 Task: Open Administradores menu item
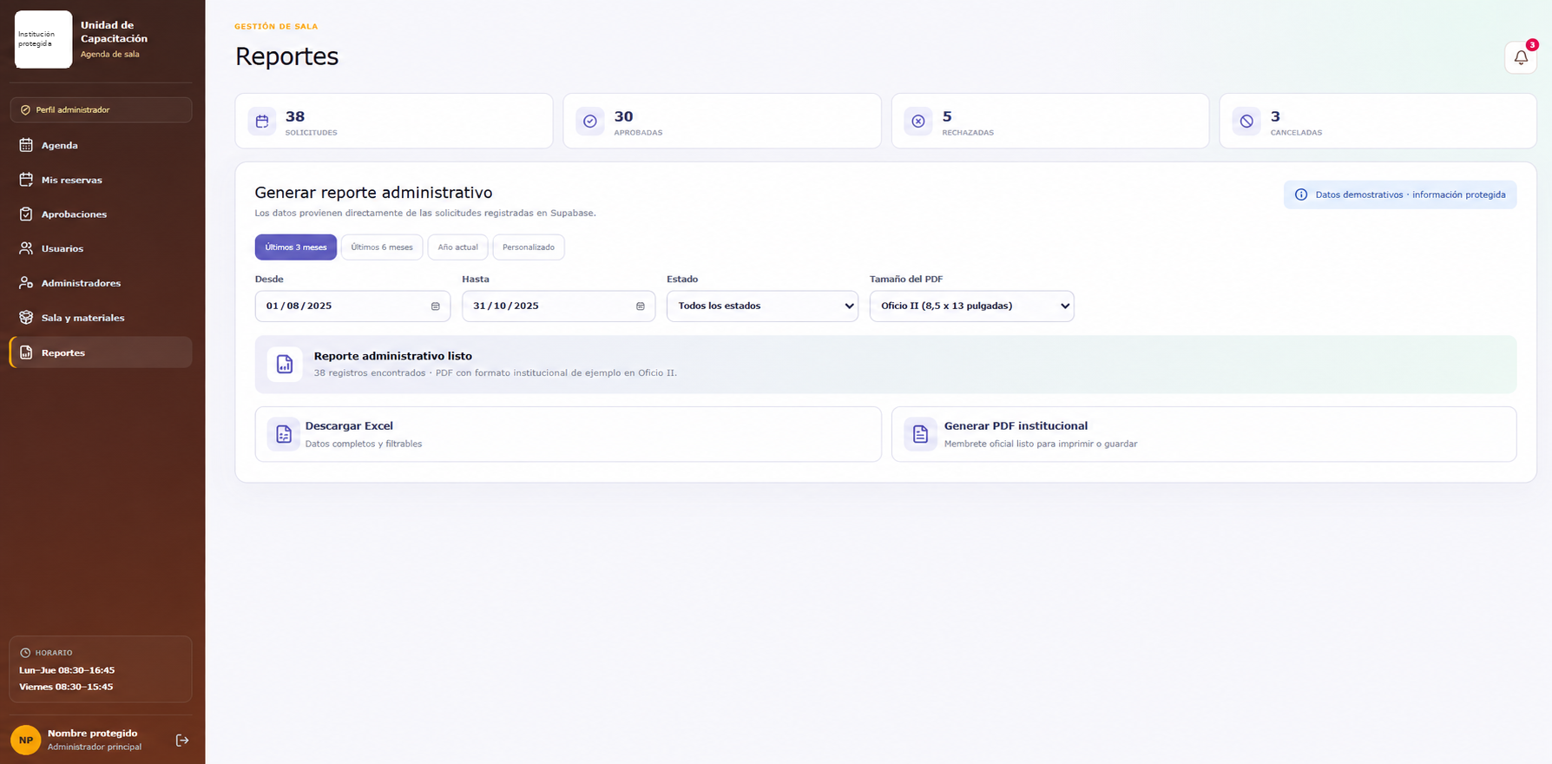pyautogui.click(x=101, y=283)
